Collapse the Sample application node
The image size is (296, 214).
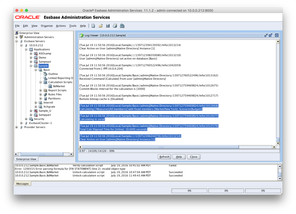[31, 66]
